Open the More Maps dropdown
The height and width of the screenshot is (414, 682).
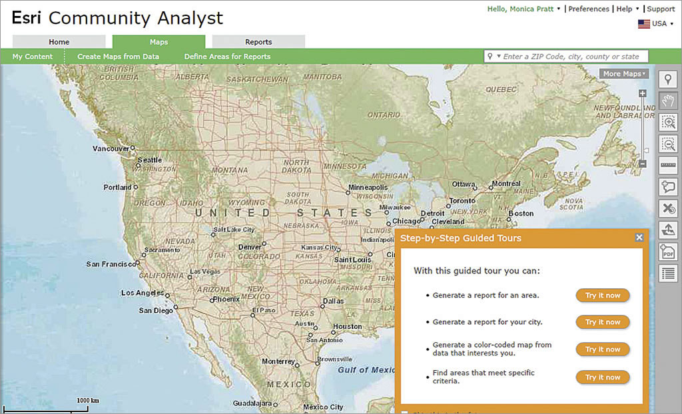click(x=623, y=74)
